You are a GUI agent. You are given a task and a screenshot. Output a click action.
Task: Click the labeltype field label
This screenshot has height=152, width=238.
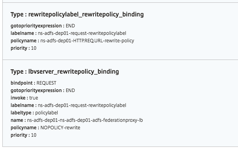pyautogui.click(x=21, y=113)
